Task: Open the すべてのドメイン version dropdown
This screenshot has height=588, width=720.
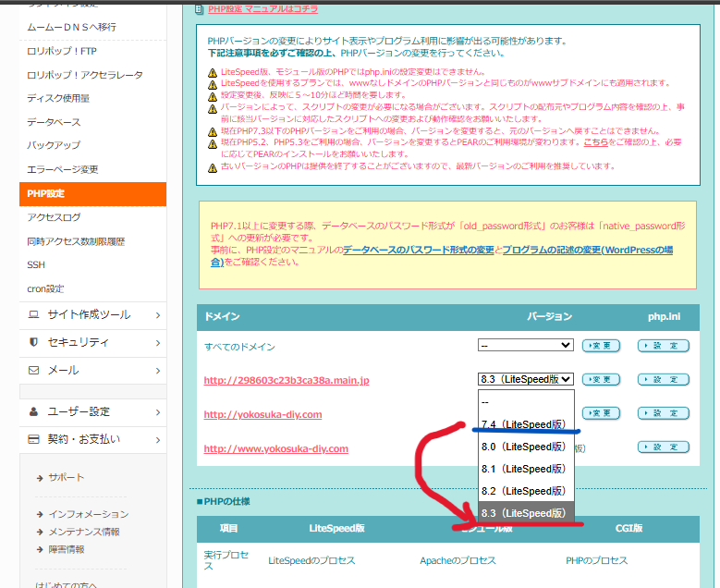Action: point(525,346)
